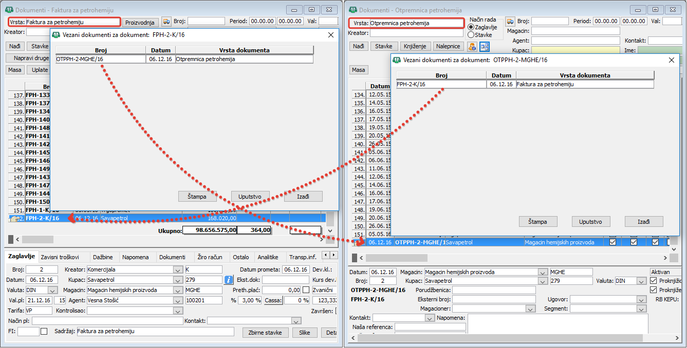Open the Žiro račun tab
The height and width of the screenshot is (348, 687).
[x=210, y=257]
